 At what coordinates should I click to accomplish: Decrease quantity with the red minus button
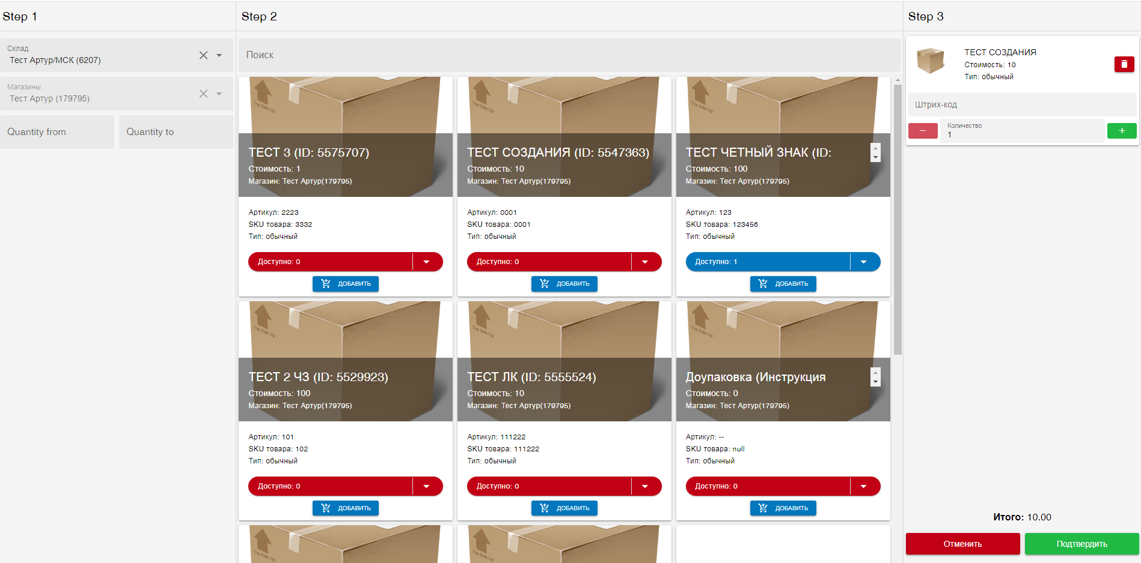[x=923, y=131]
